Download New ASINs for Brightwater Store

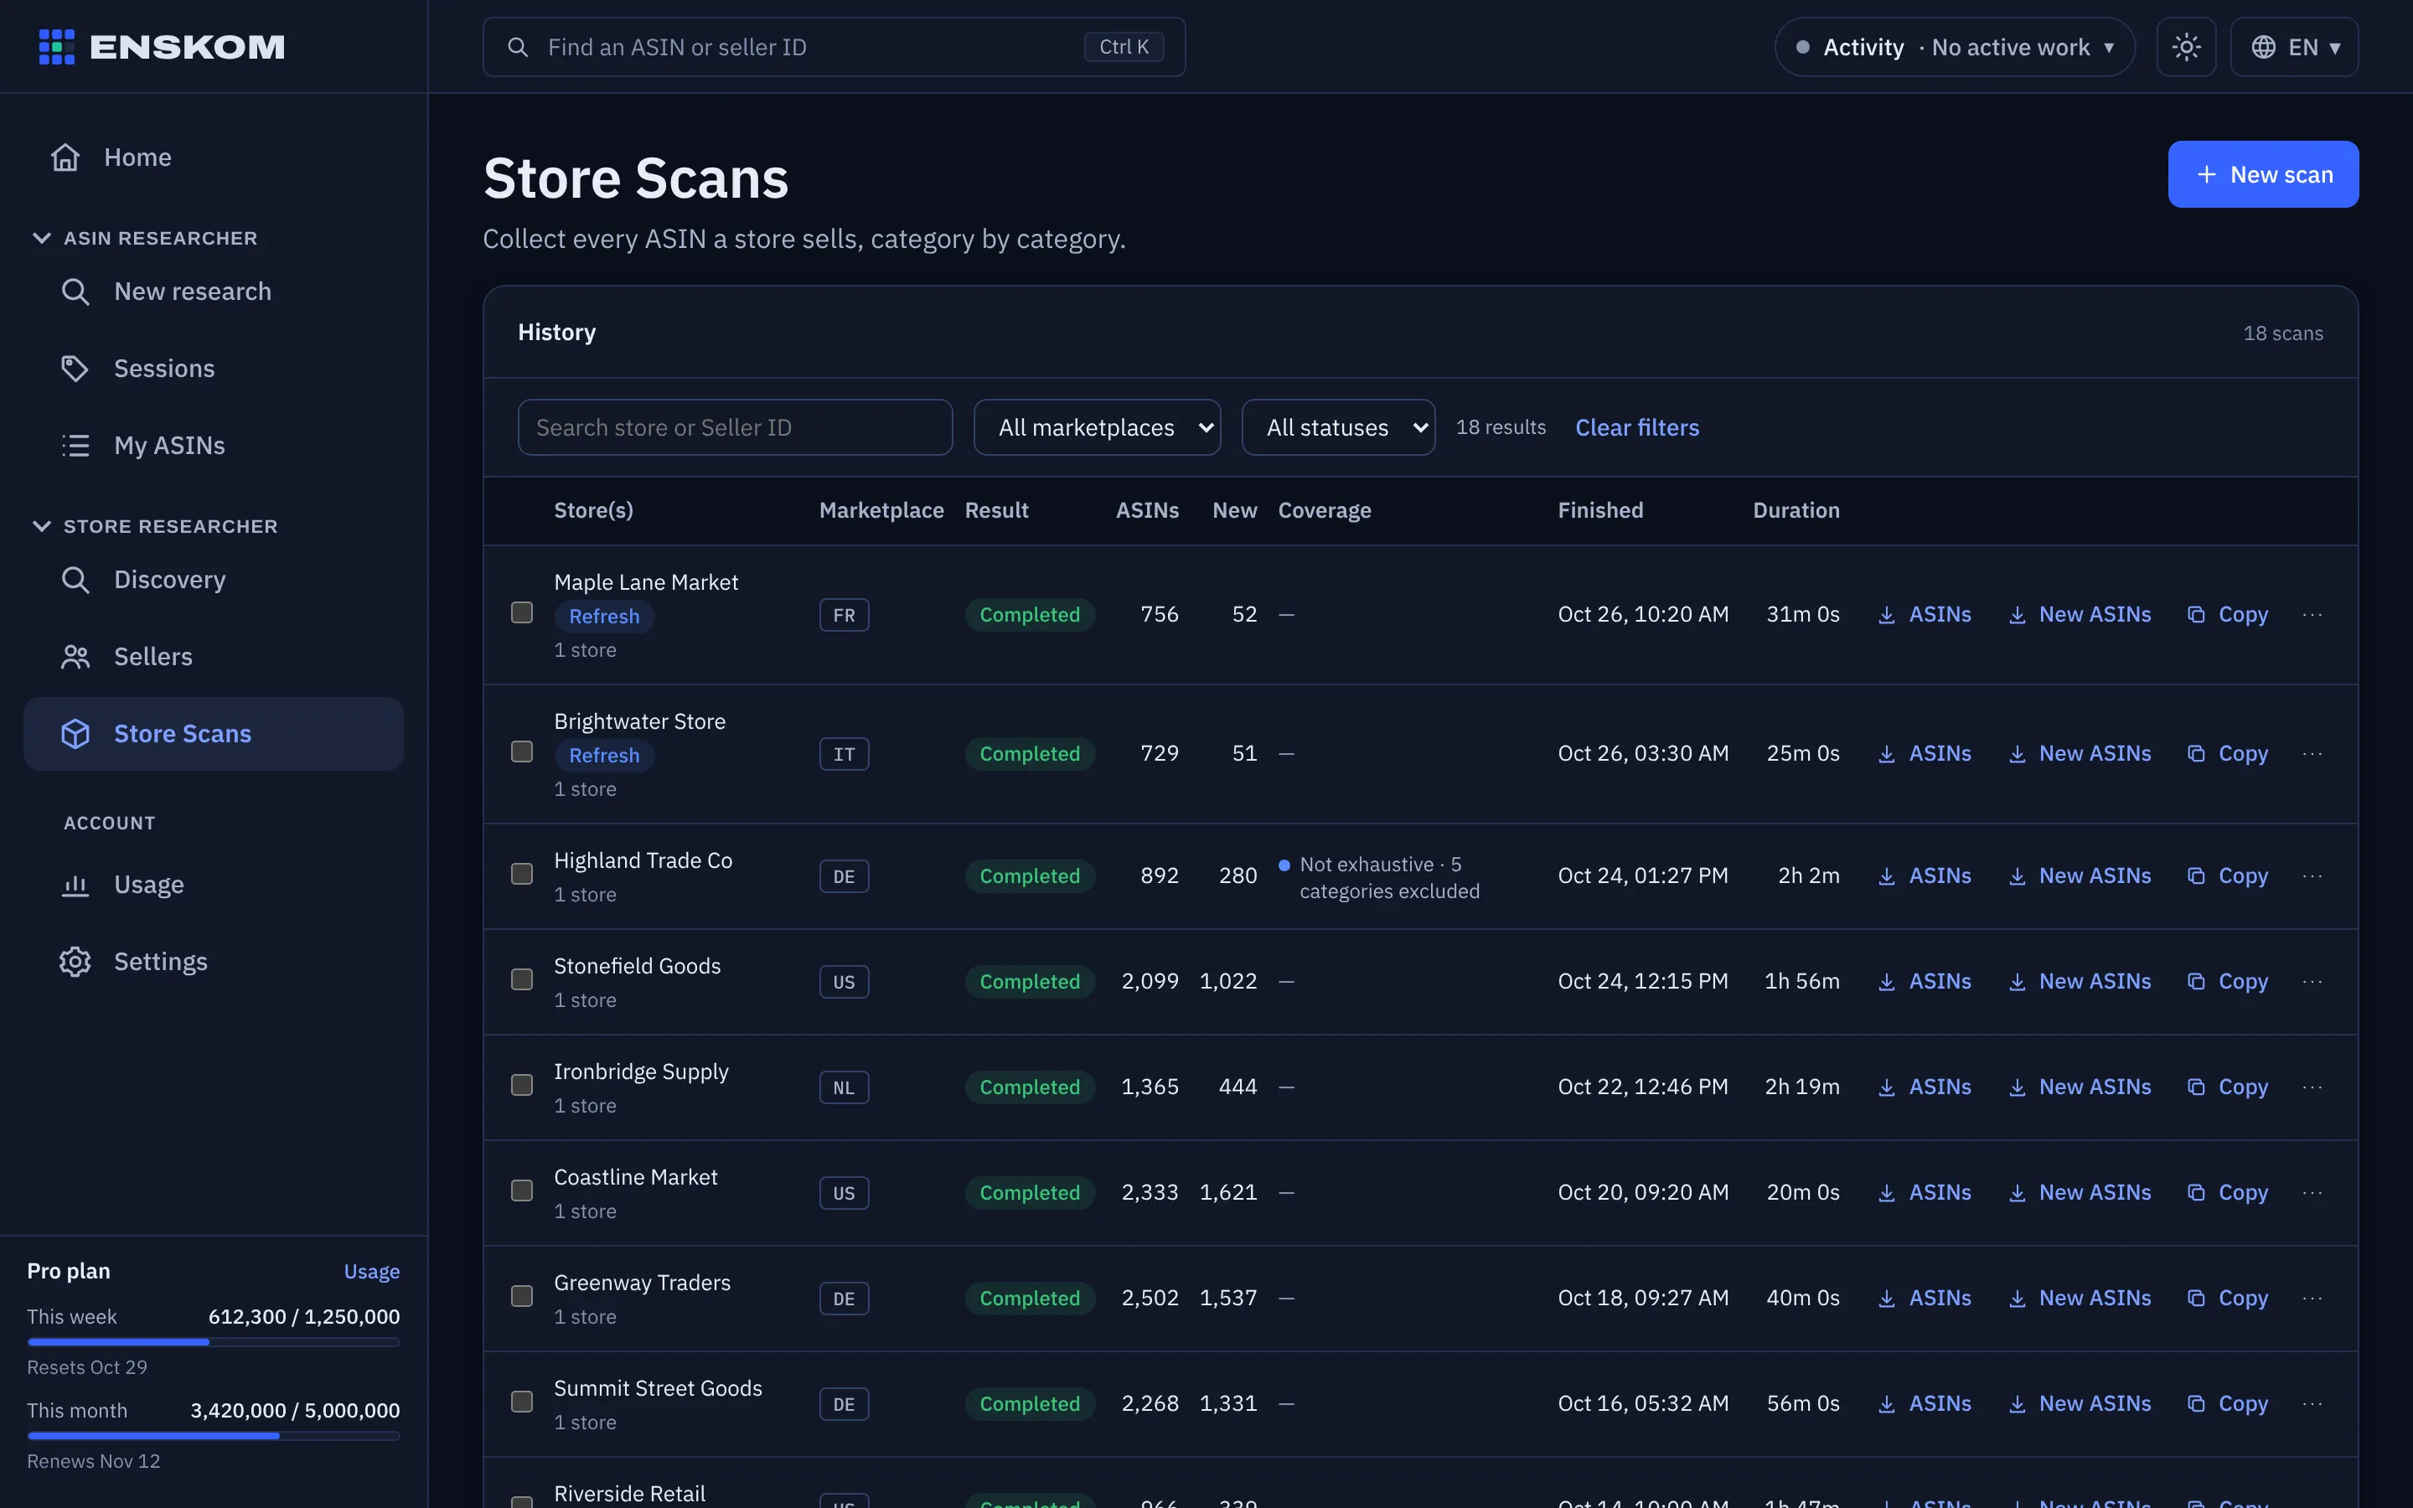pos(2079,754)
